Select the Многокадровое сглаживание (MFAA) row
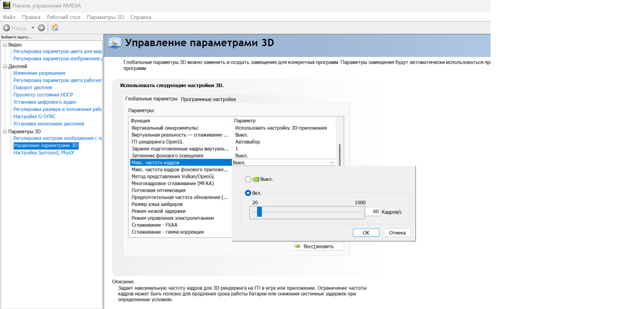Screen dimensions: 622x309 pyautogui.click(x=180, y=184)
